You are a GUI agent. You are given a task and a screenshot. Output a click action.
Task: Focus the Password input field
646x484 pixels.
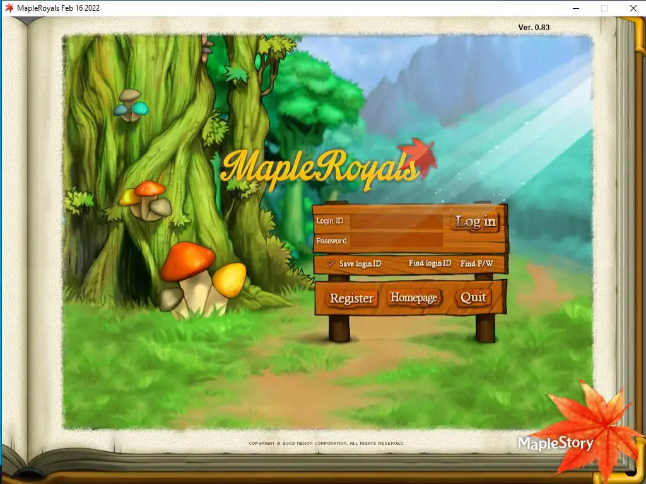[x=397, y=241]
